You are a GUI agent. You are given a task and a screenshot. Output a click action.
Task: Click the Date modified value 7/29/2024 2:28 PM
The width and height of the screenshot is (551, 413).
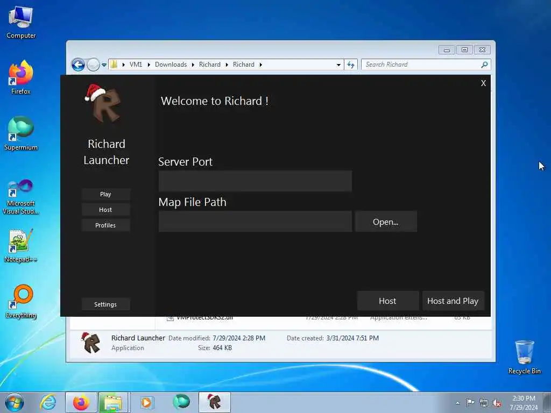click(239, 338)
